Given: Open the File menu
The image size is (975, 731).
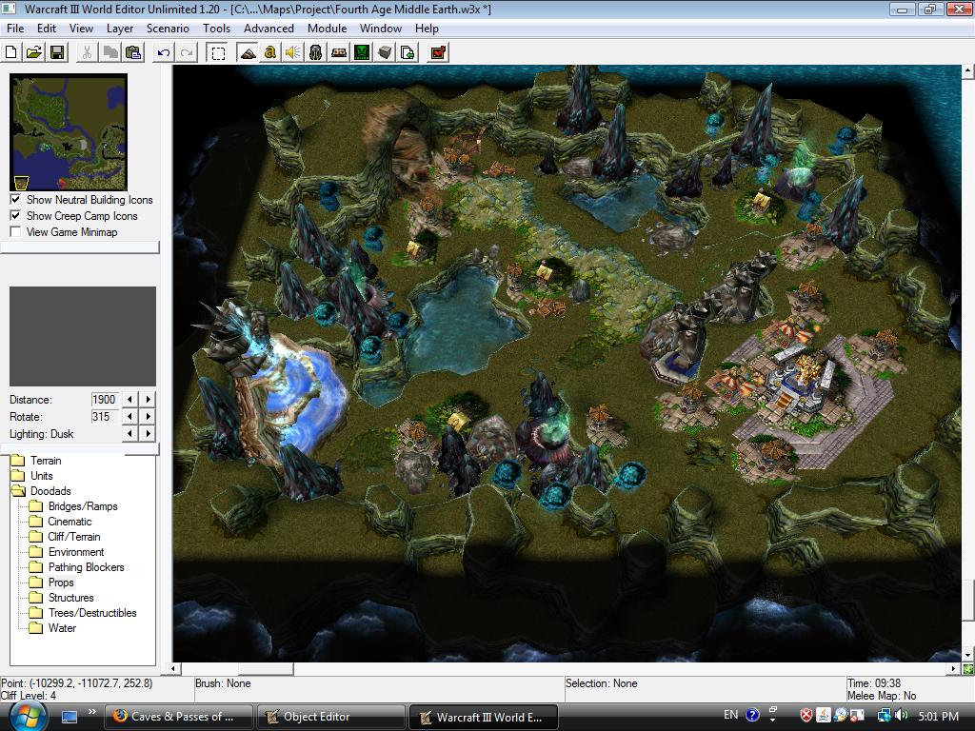Looking at the screenshot, I should click(x=15, y=29).
